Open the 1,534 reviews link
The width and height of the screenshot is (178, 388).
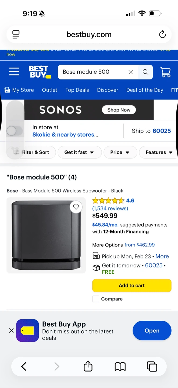[110, 208]
